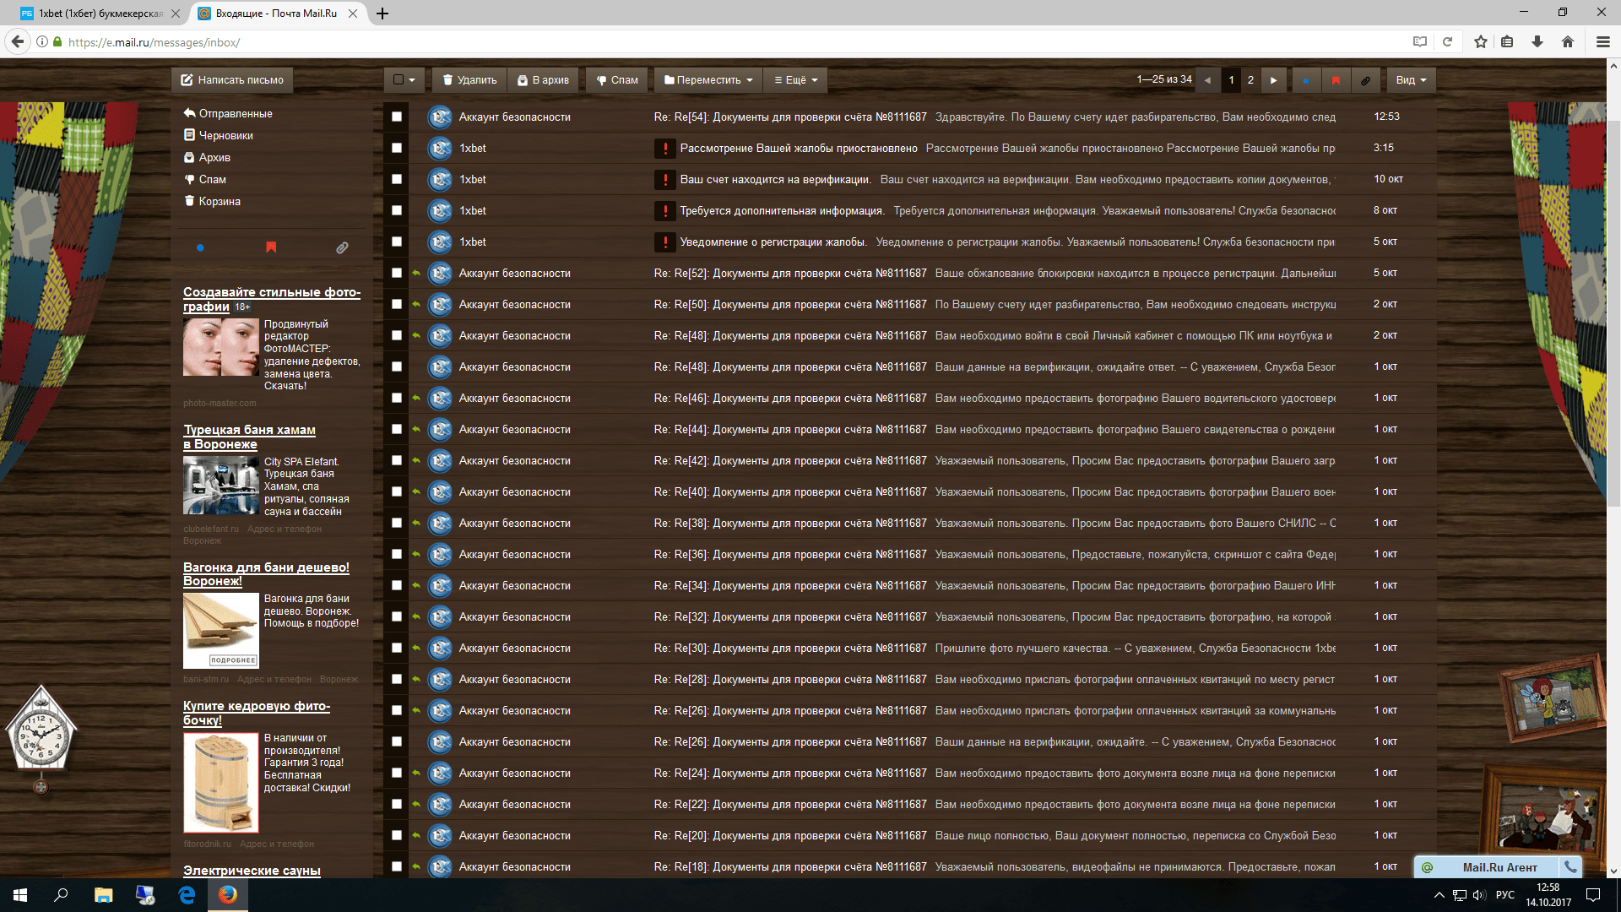This screenshot has height=912, width=1621.
Task: Click the Write letter pencil icon
Action: tap(187, 80)
